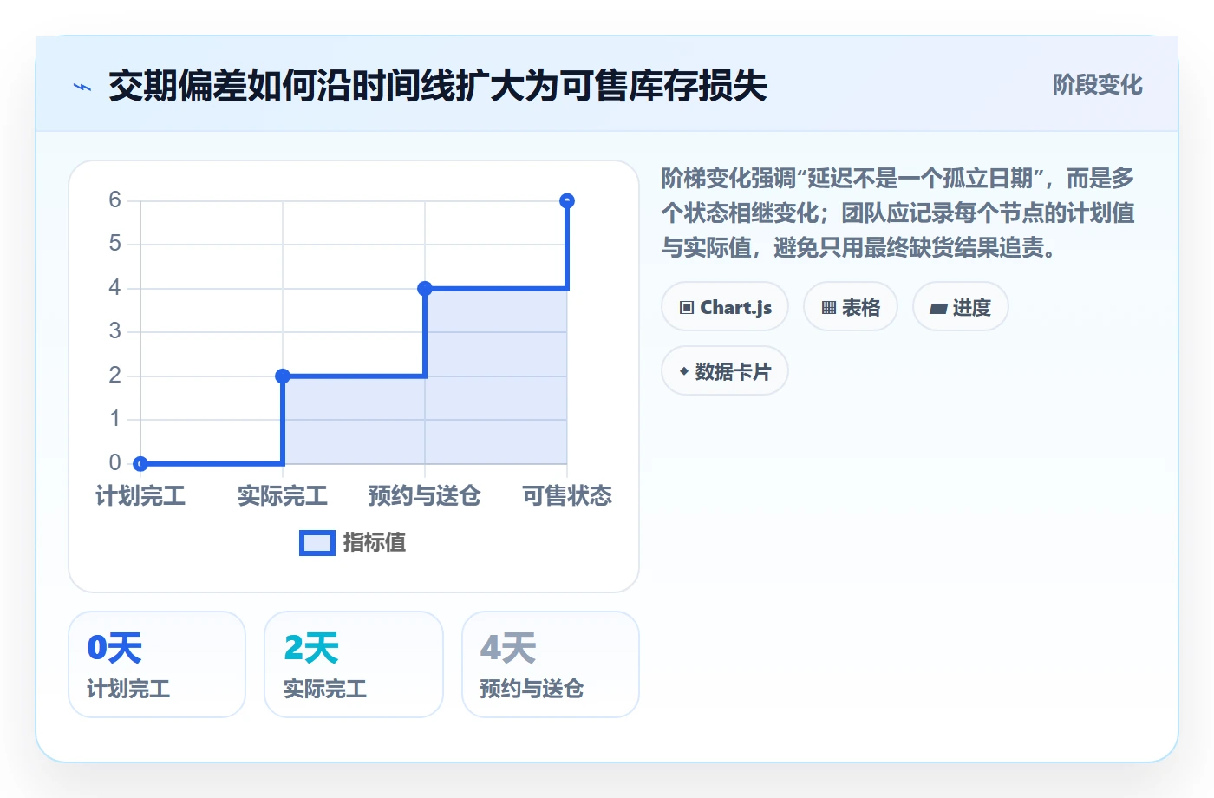
Task: Click the 数据卡片 diamond icon
Action: [684, 371]
